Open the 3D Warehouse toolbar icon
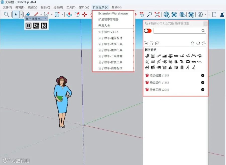The height and width of the screenshot is (165, 226). pos(166,14)
